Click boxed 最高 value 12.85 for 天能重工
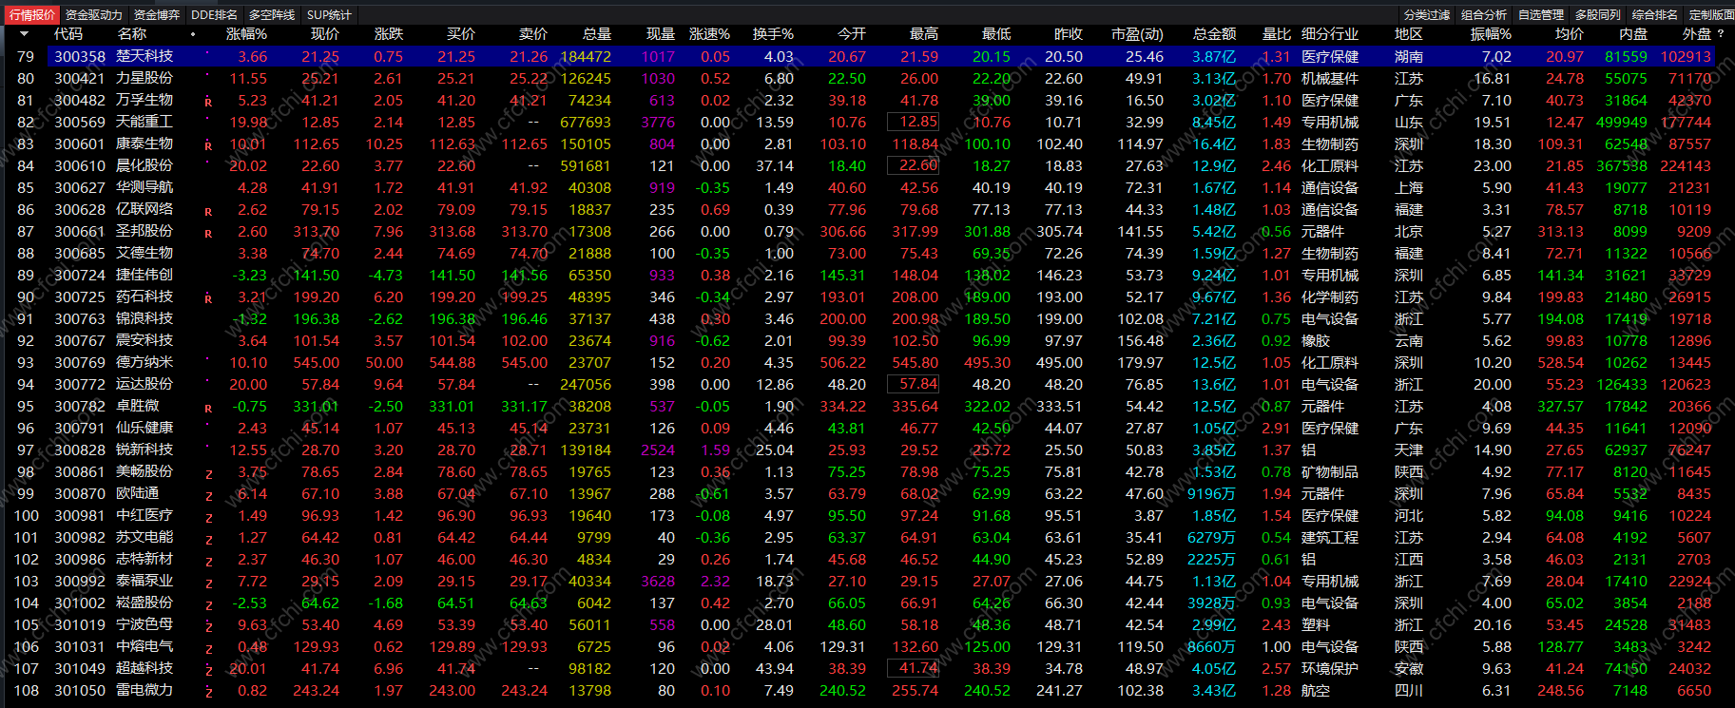Viewport: 1735px width, 708px height. point(914,122)
